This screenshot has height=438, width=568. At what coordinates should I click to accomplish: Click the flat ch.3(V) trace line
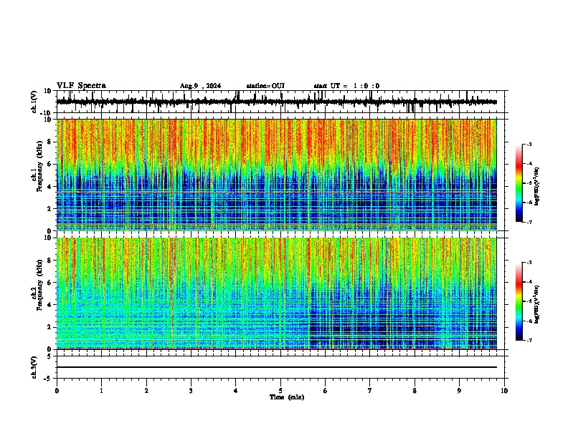coord(277,367)
